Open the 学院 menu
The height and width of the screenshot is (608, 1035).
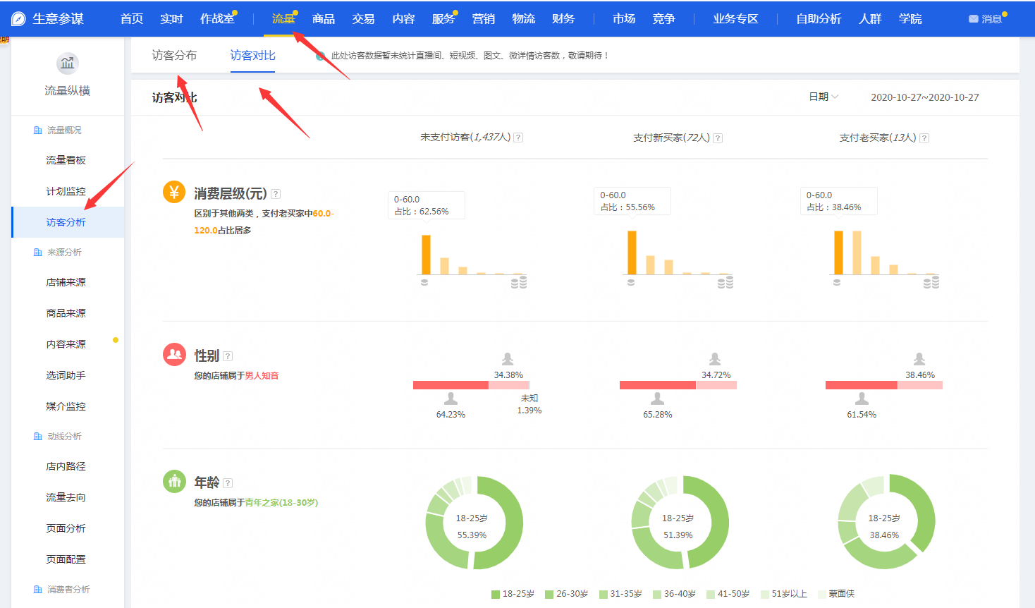coord(910,19)
